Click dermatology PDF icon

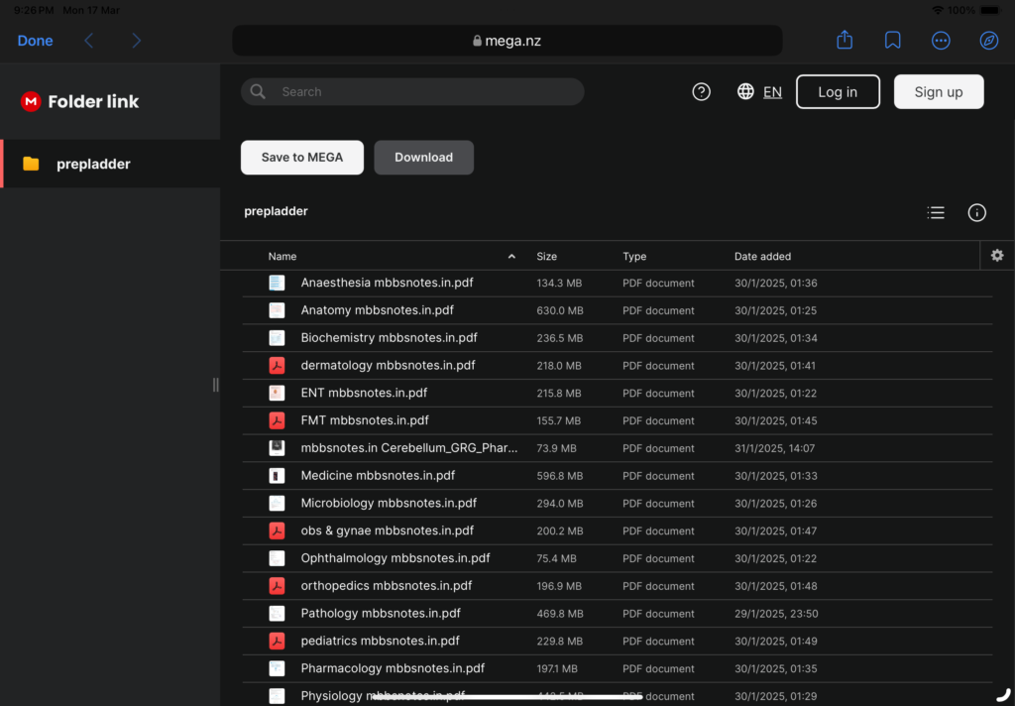click(277, 365)
